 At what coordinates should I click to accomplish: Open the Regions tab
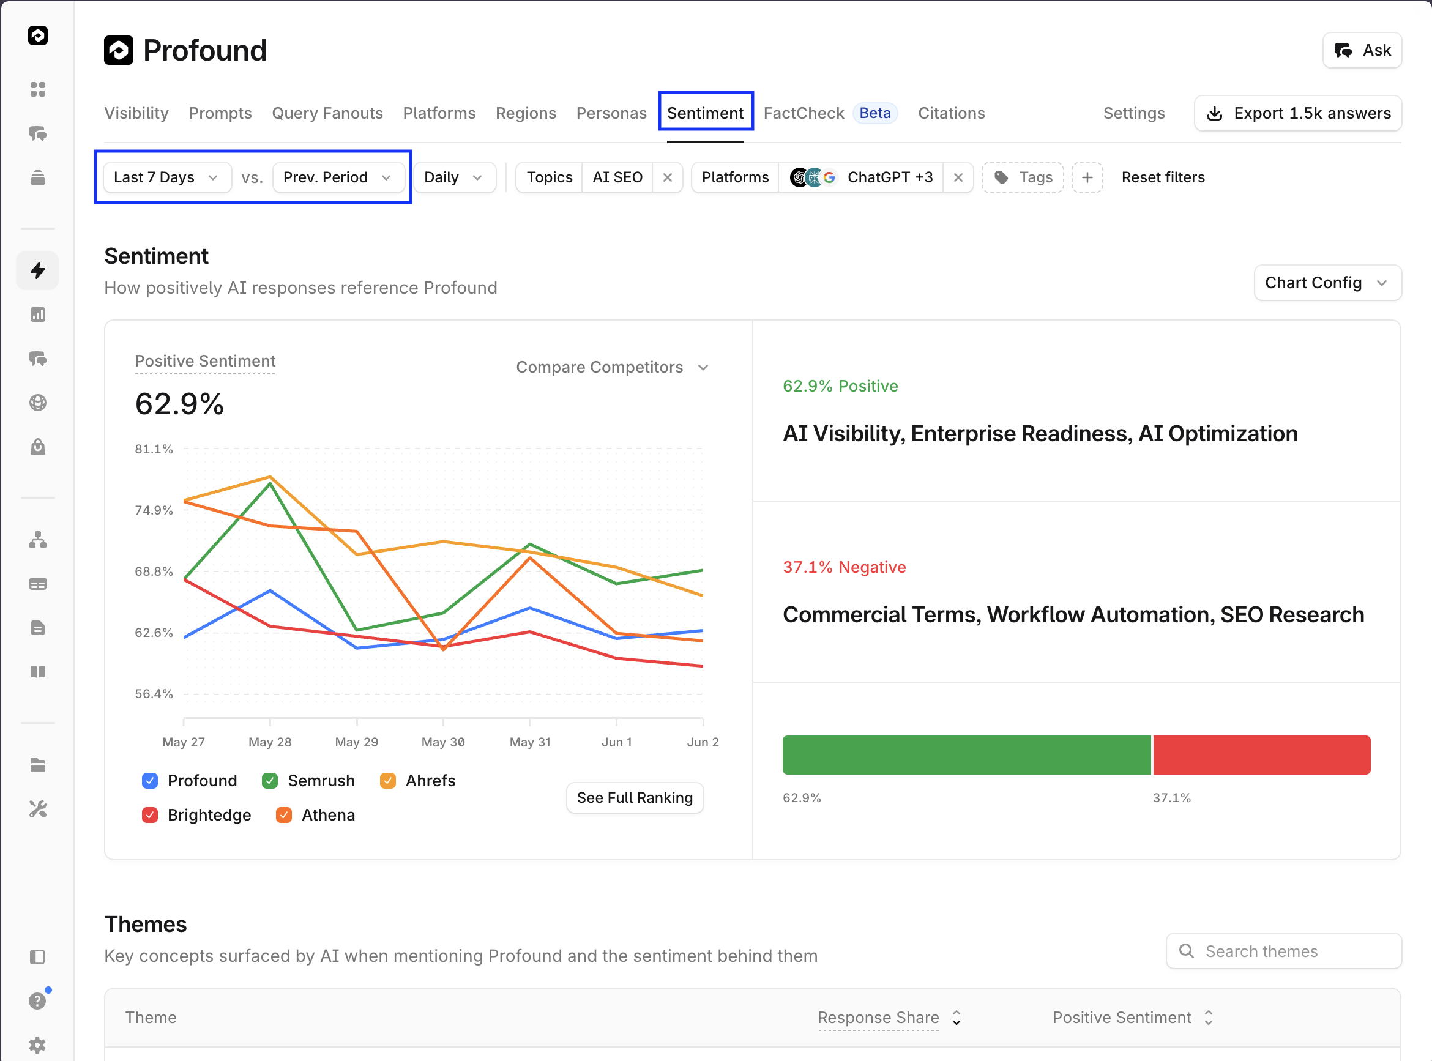pyautogui.click(x=526, y=113)
